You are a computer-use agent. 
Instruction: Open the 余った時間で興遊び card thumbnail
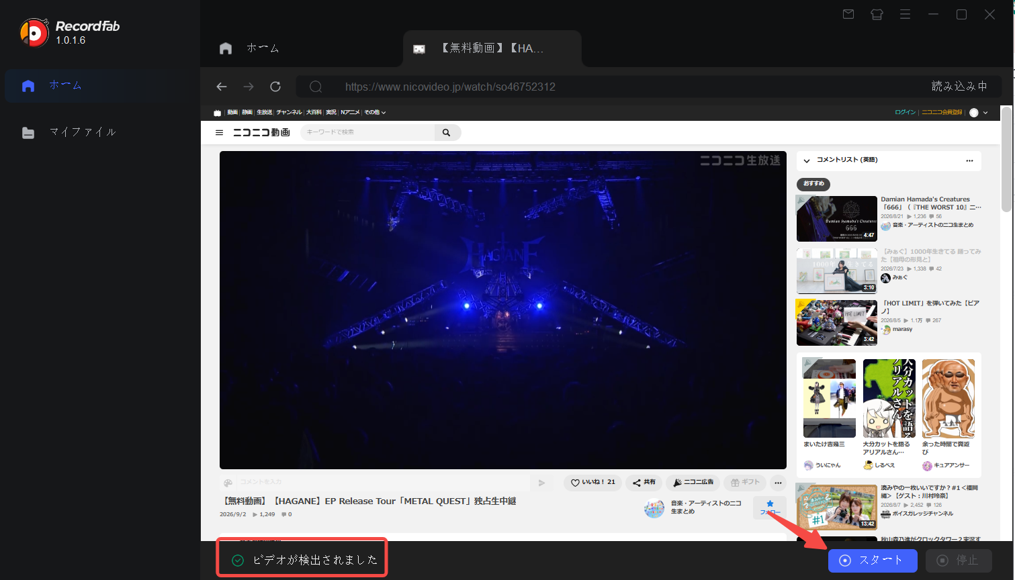point(948,398)
